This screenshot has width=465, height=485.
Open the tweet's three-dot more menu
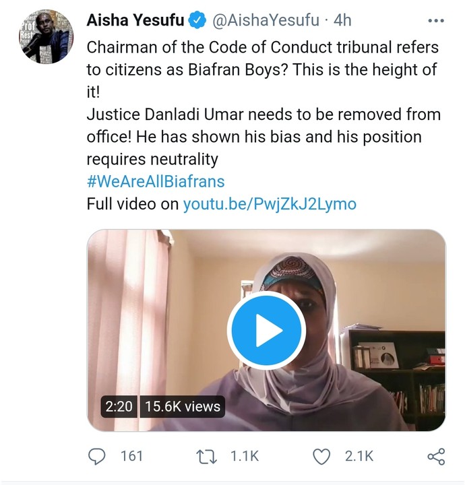(x=436, y=21)
